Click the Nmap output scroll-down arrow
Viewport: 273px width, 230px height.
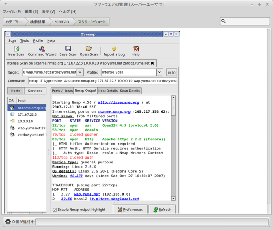[x=174, y=199]
